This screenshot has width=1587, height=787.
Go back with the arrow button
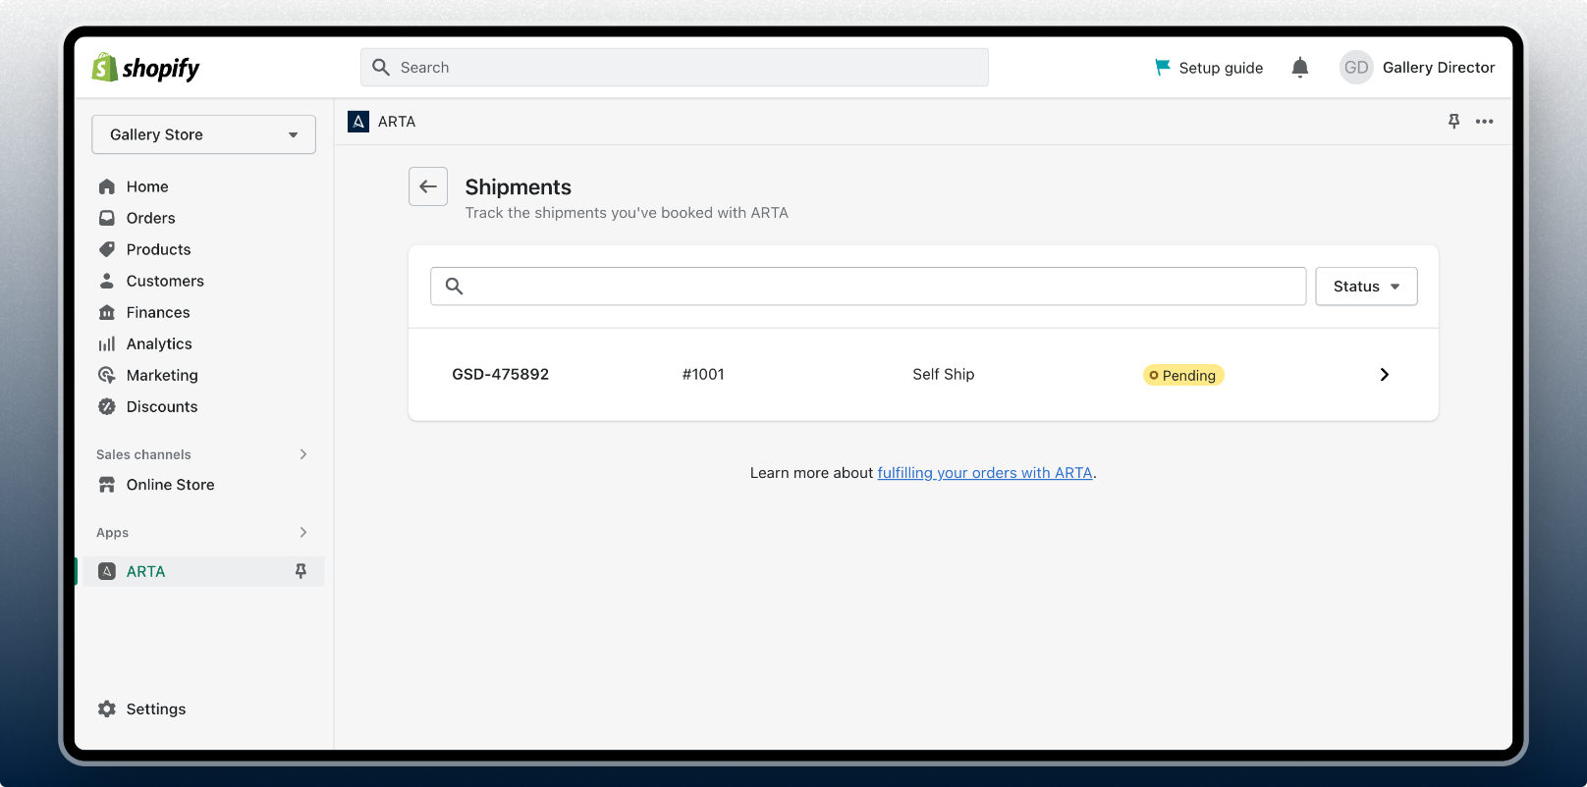click(x=428, y=186)
